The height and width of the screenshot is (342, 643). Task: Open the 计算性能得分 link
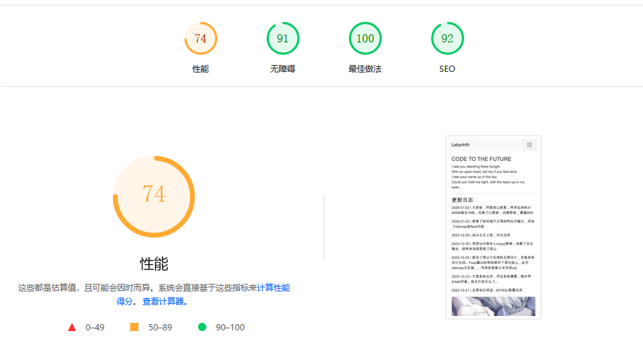[273, 288]
